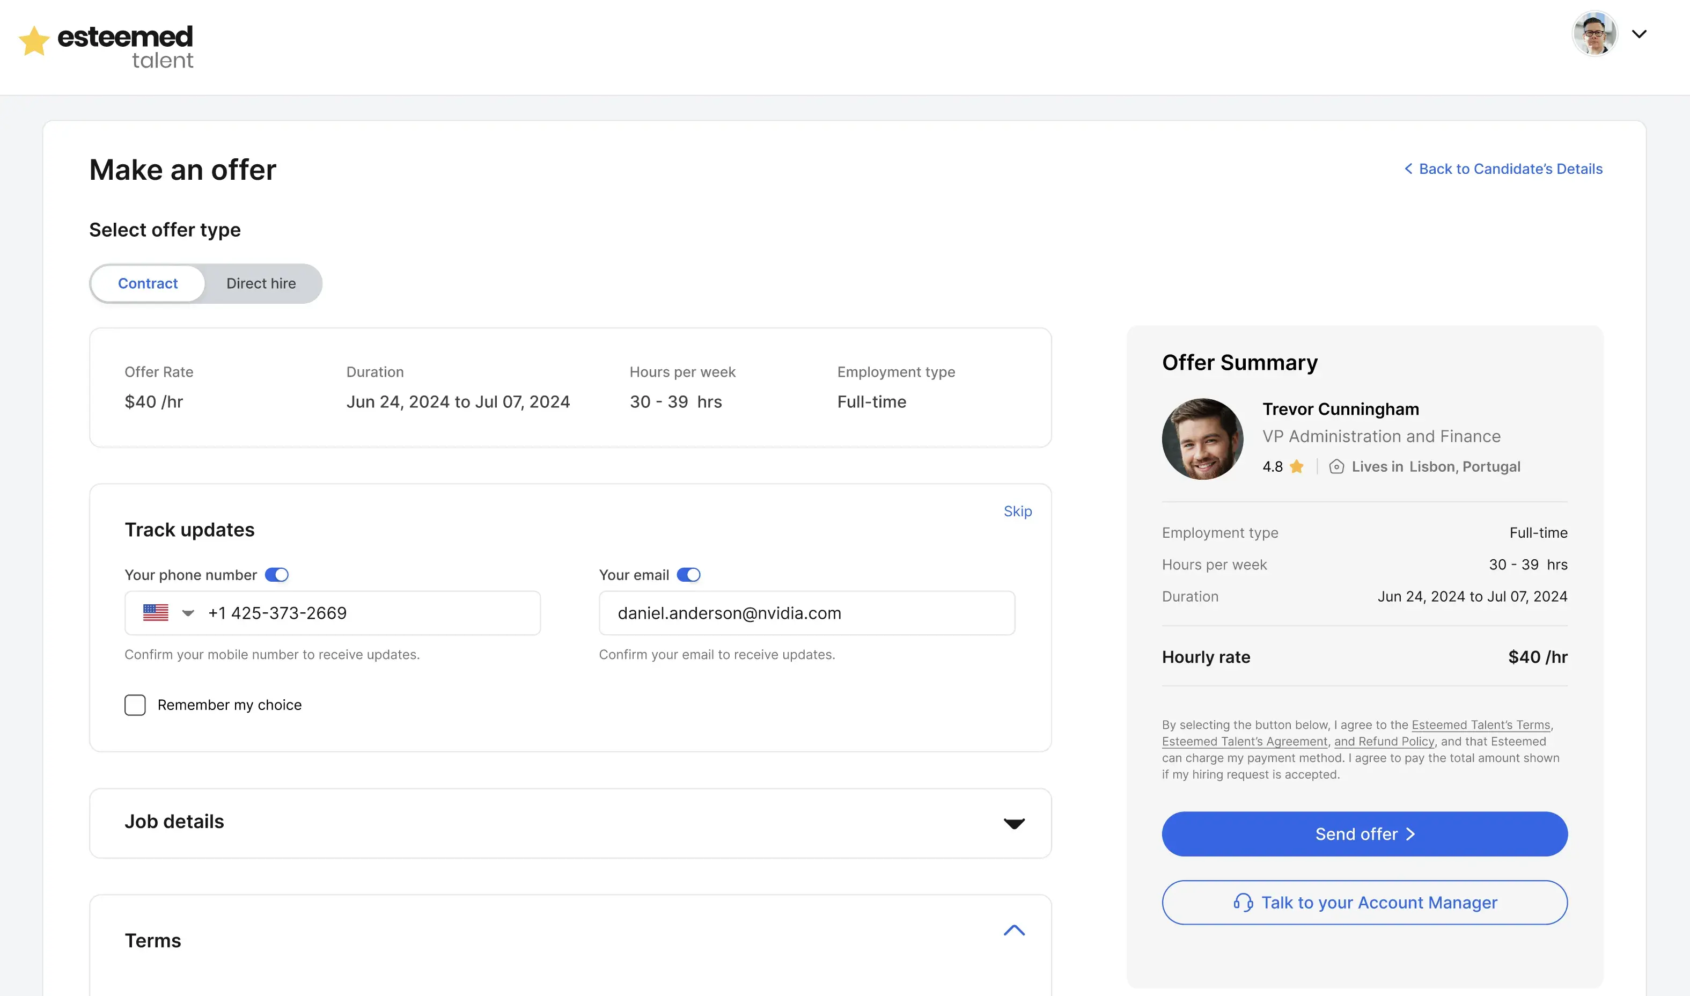This screenshot has width=1690, height=996.
Task: Click the star rating icon beside 4.8
Action: coord(1296,466)
